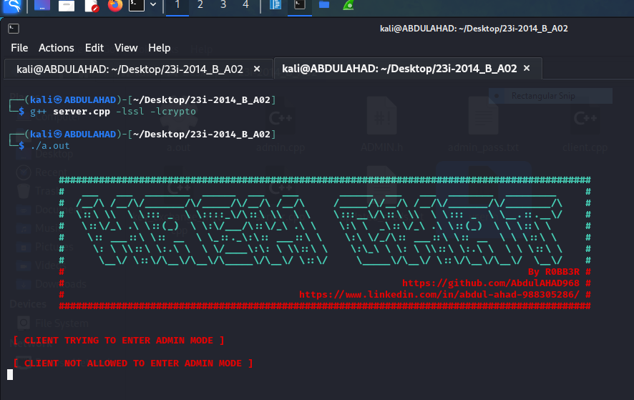Select the active terminal taskbar window
The image size is (634, 400).
[301, 6]
